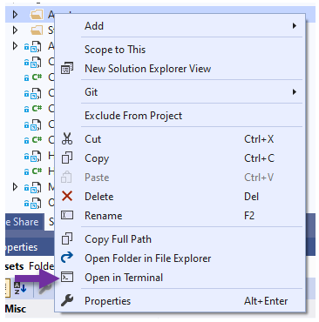
Task: Click the Rename icon
Action: click(x=67, y=215)
